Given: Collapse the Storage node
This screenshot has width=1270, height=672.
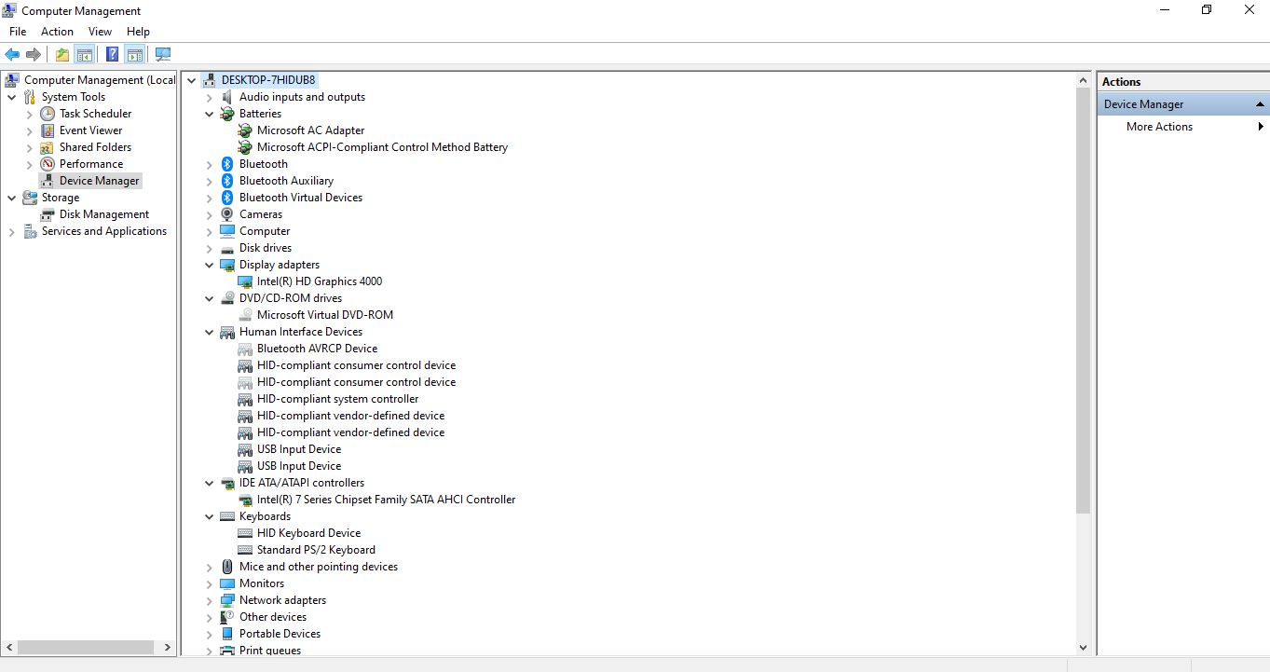Looking at the screenshot, I should click(x=11, y=198).
